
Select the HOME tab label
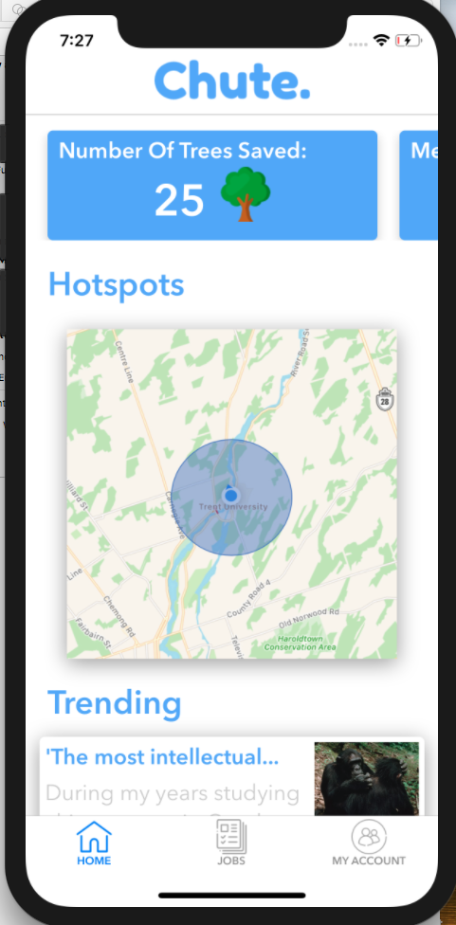click(x=94, y=861)
